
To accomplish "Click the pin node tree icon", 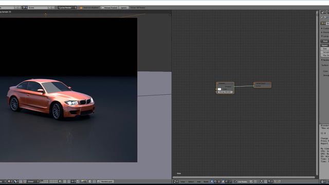I will pyautogui.click(x=251, y=181).
